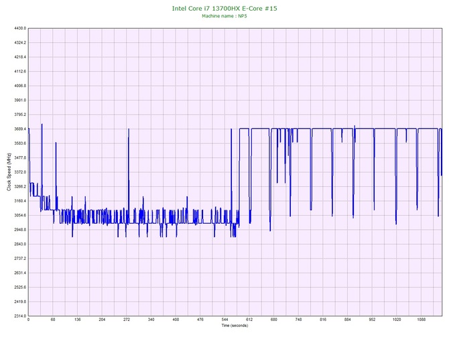Click the x-axis tick label 544
This screenshot has width=449, height=337.
(224, 320)
